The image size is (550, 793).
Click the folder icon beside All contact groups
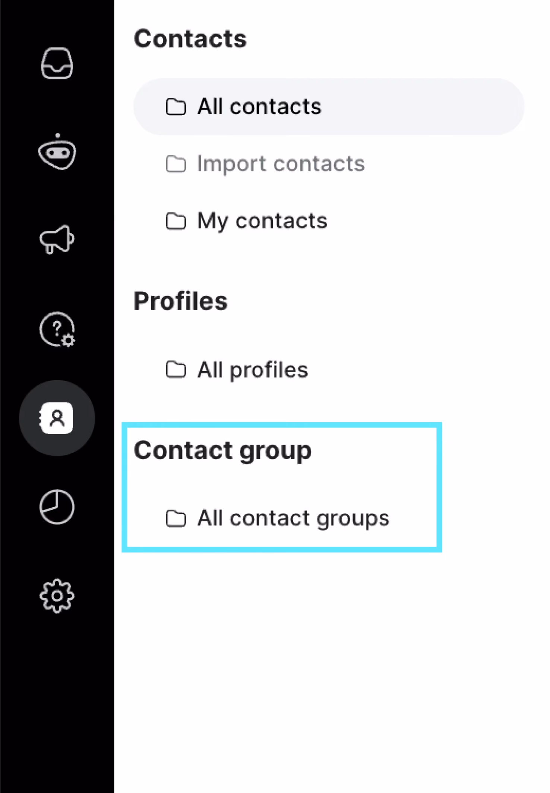(x=176, y=518)
